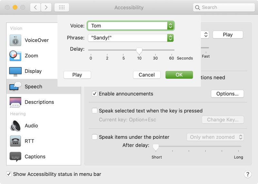This screenshot has height=184, width=258.
Task: Open the RTT telephone icon
Action: coord(15,141)
